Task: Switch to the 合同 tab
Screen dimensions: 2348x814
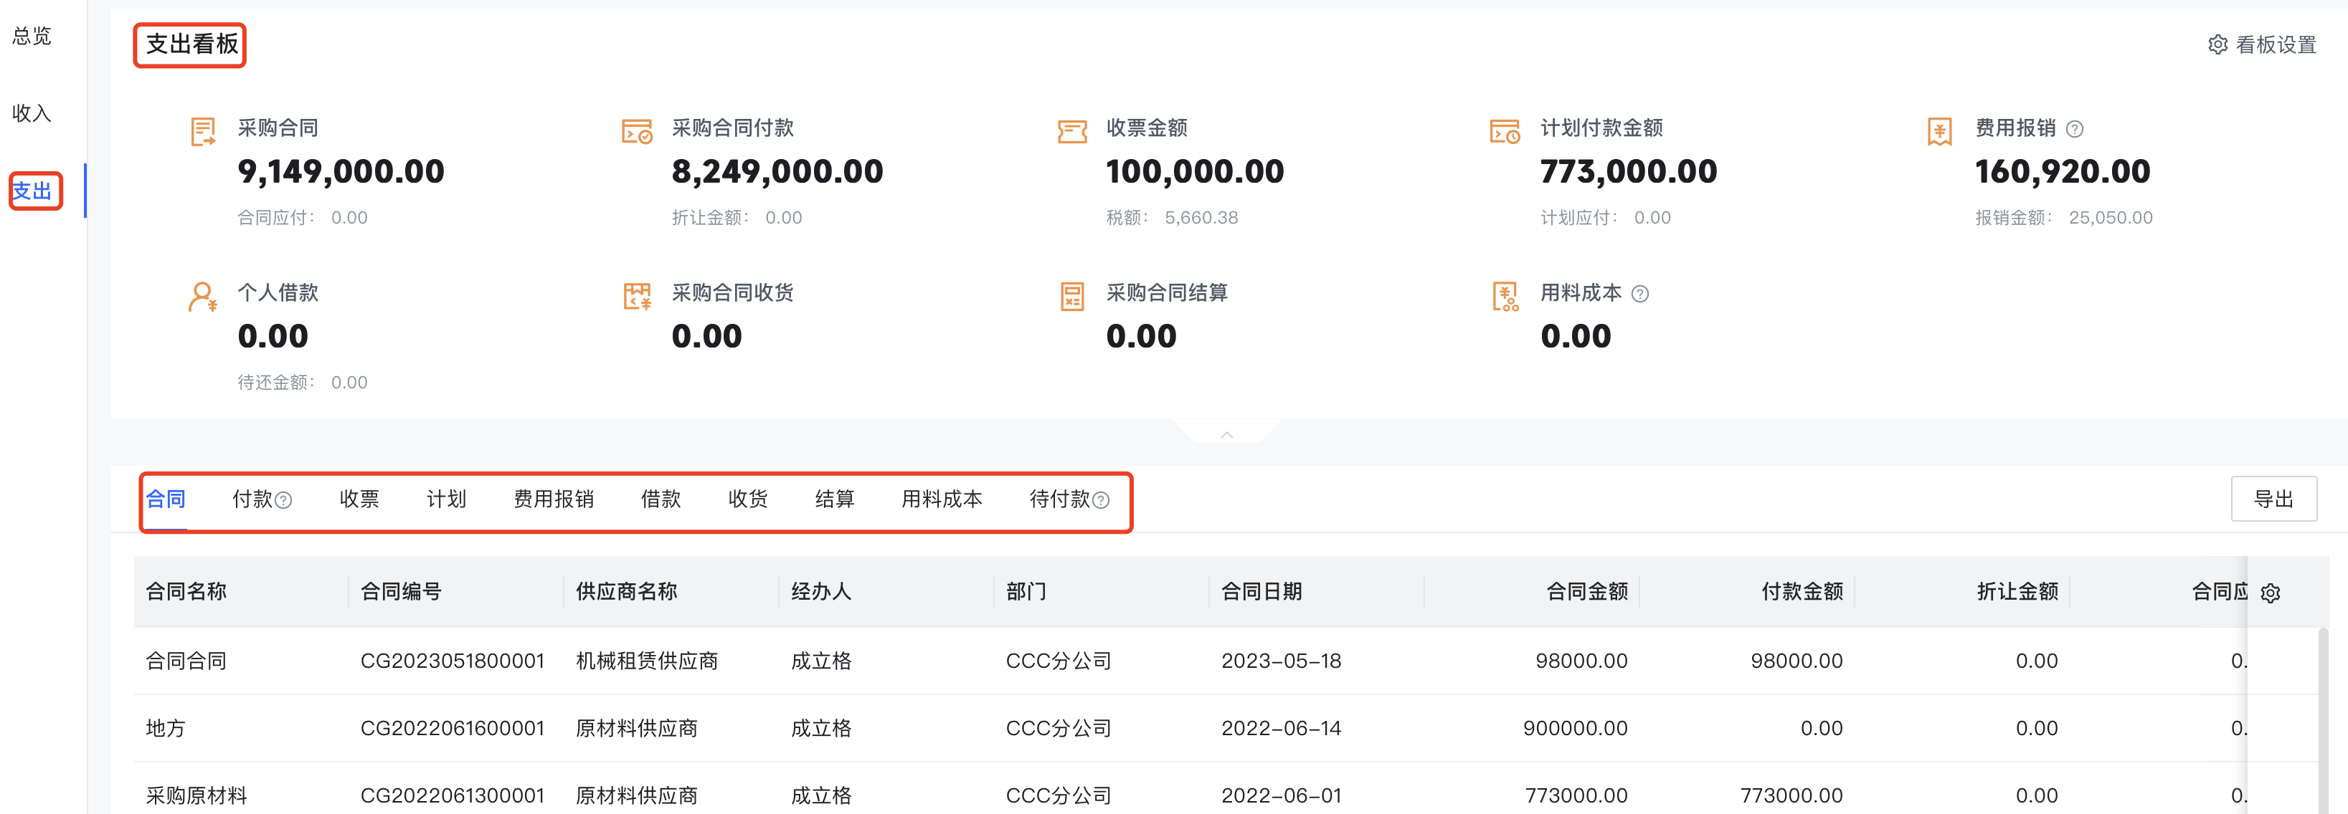Action: [166, 499]
